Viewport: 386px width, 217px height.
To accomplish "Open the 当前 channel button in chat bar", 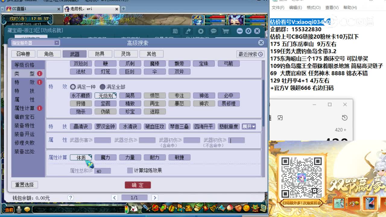I will (9, 210).
